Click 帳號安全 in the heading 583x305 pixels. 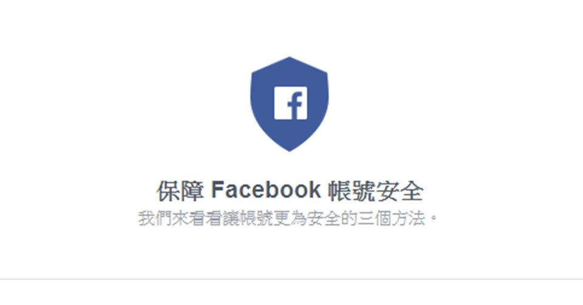pos(377,191)
